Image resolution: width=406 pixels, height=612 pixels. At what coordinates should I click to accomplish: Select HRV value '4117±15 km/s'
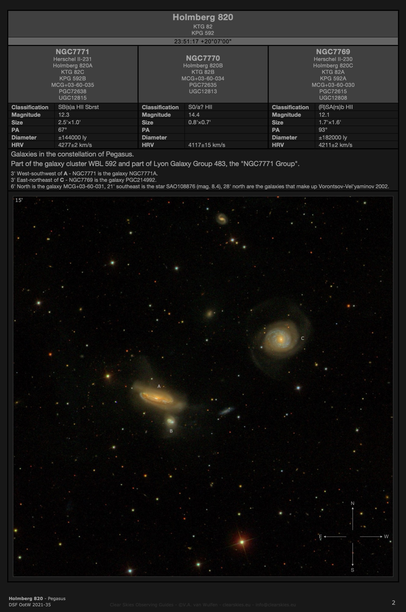coord(207,145)
